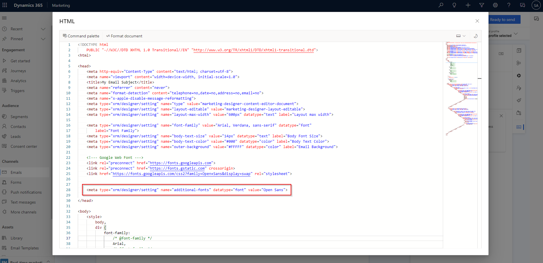Image resolution: width=543 pixels, height=263 pixels.
Task: Open Email Templates under Assets
Action: (x=25, y=248)
